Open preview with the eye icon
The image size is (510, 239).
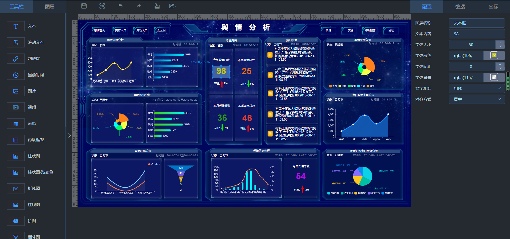point(102,6)
